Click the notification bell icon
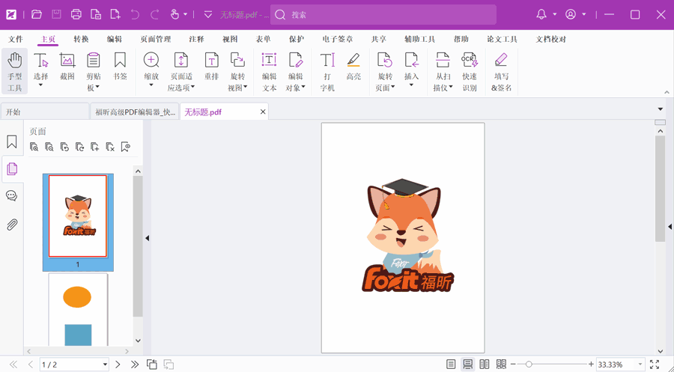Image resolution: width=674 pixels, height=372 pixels. 541,15
